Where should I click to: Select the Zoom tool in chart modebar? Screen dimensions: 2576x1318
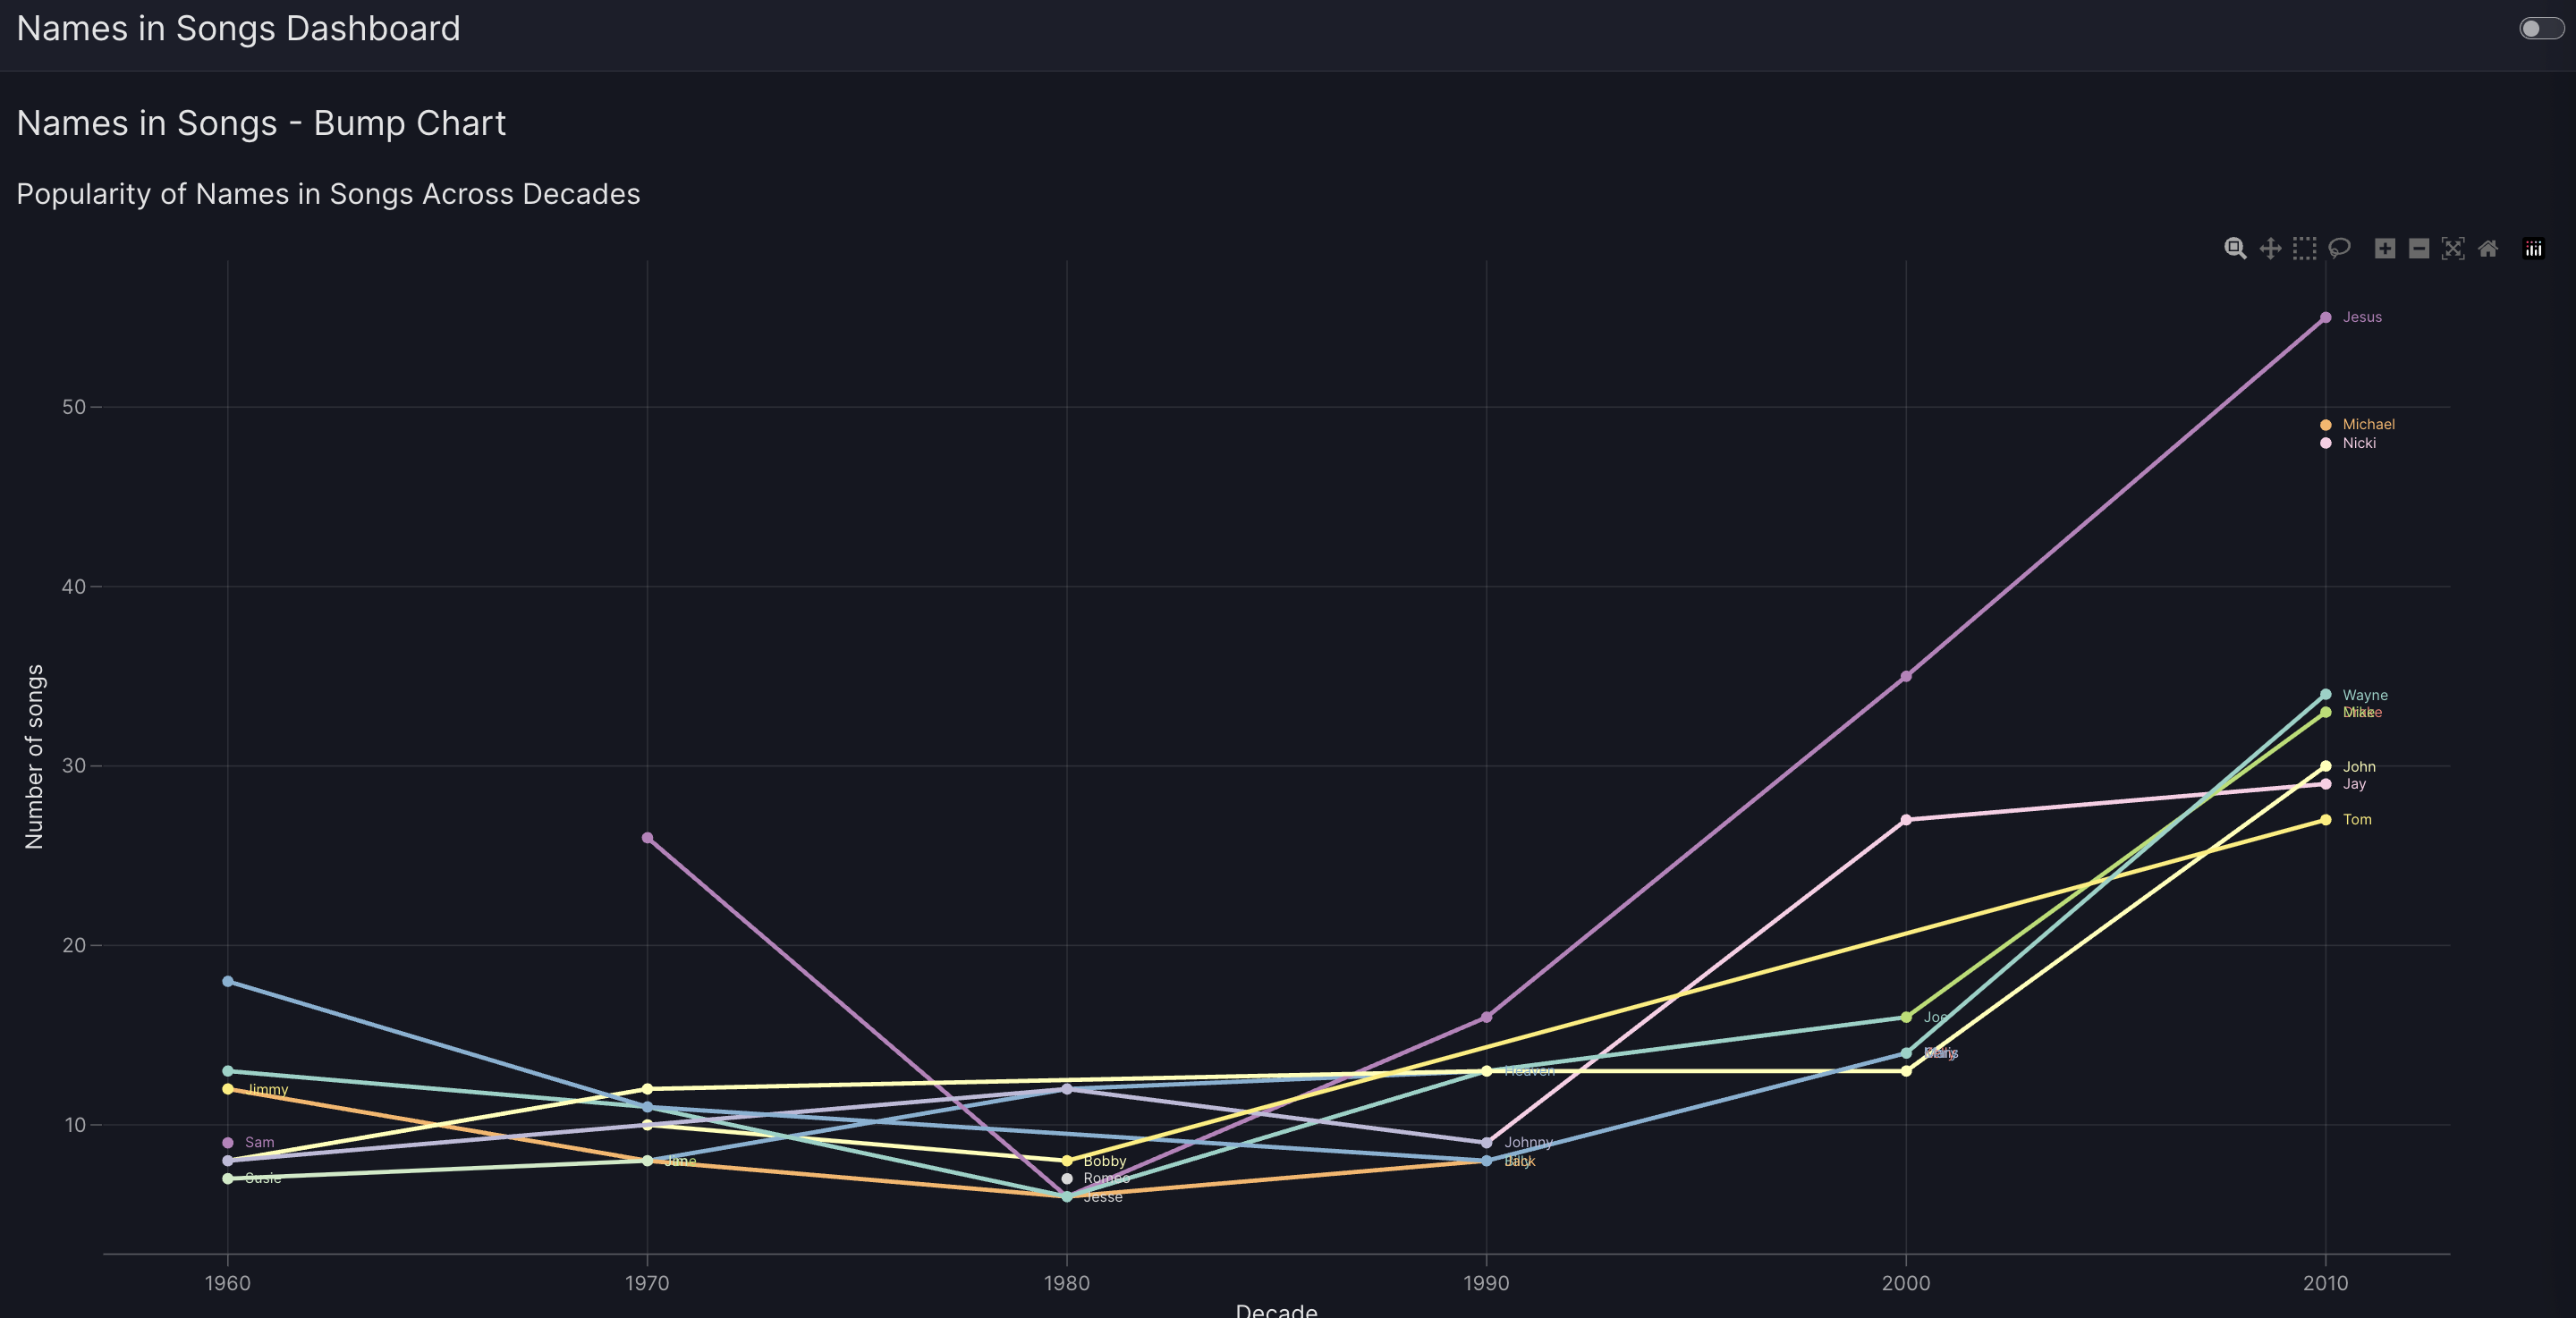[2235, 248]
